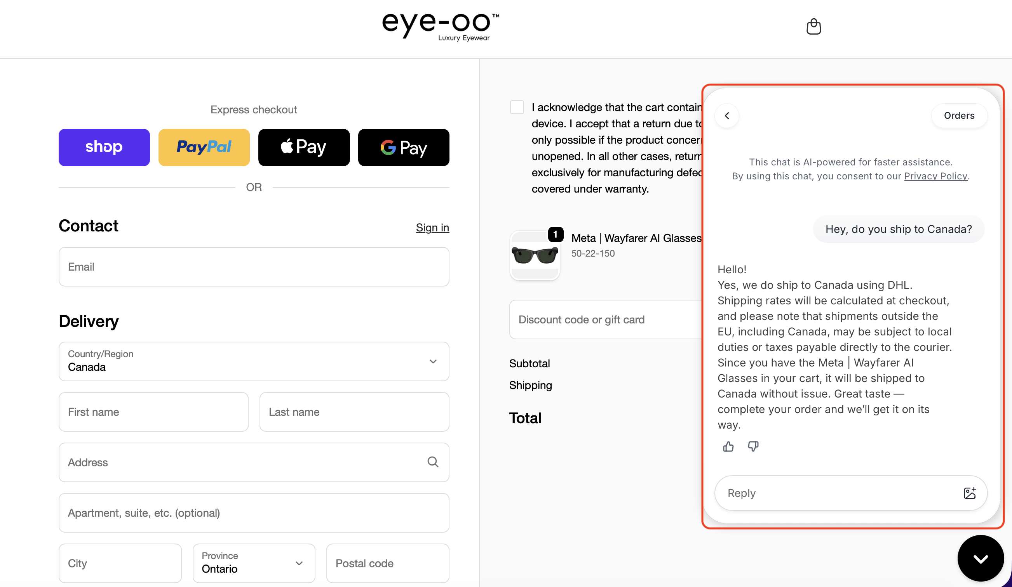The width and height of the screenshot is (1012, 587).
Task: View the Wayfarer AI Glasses thumbnail
Action: tap(535, 255)
